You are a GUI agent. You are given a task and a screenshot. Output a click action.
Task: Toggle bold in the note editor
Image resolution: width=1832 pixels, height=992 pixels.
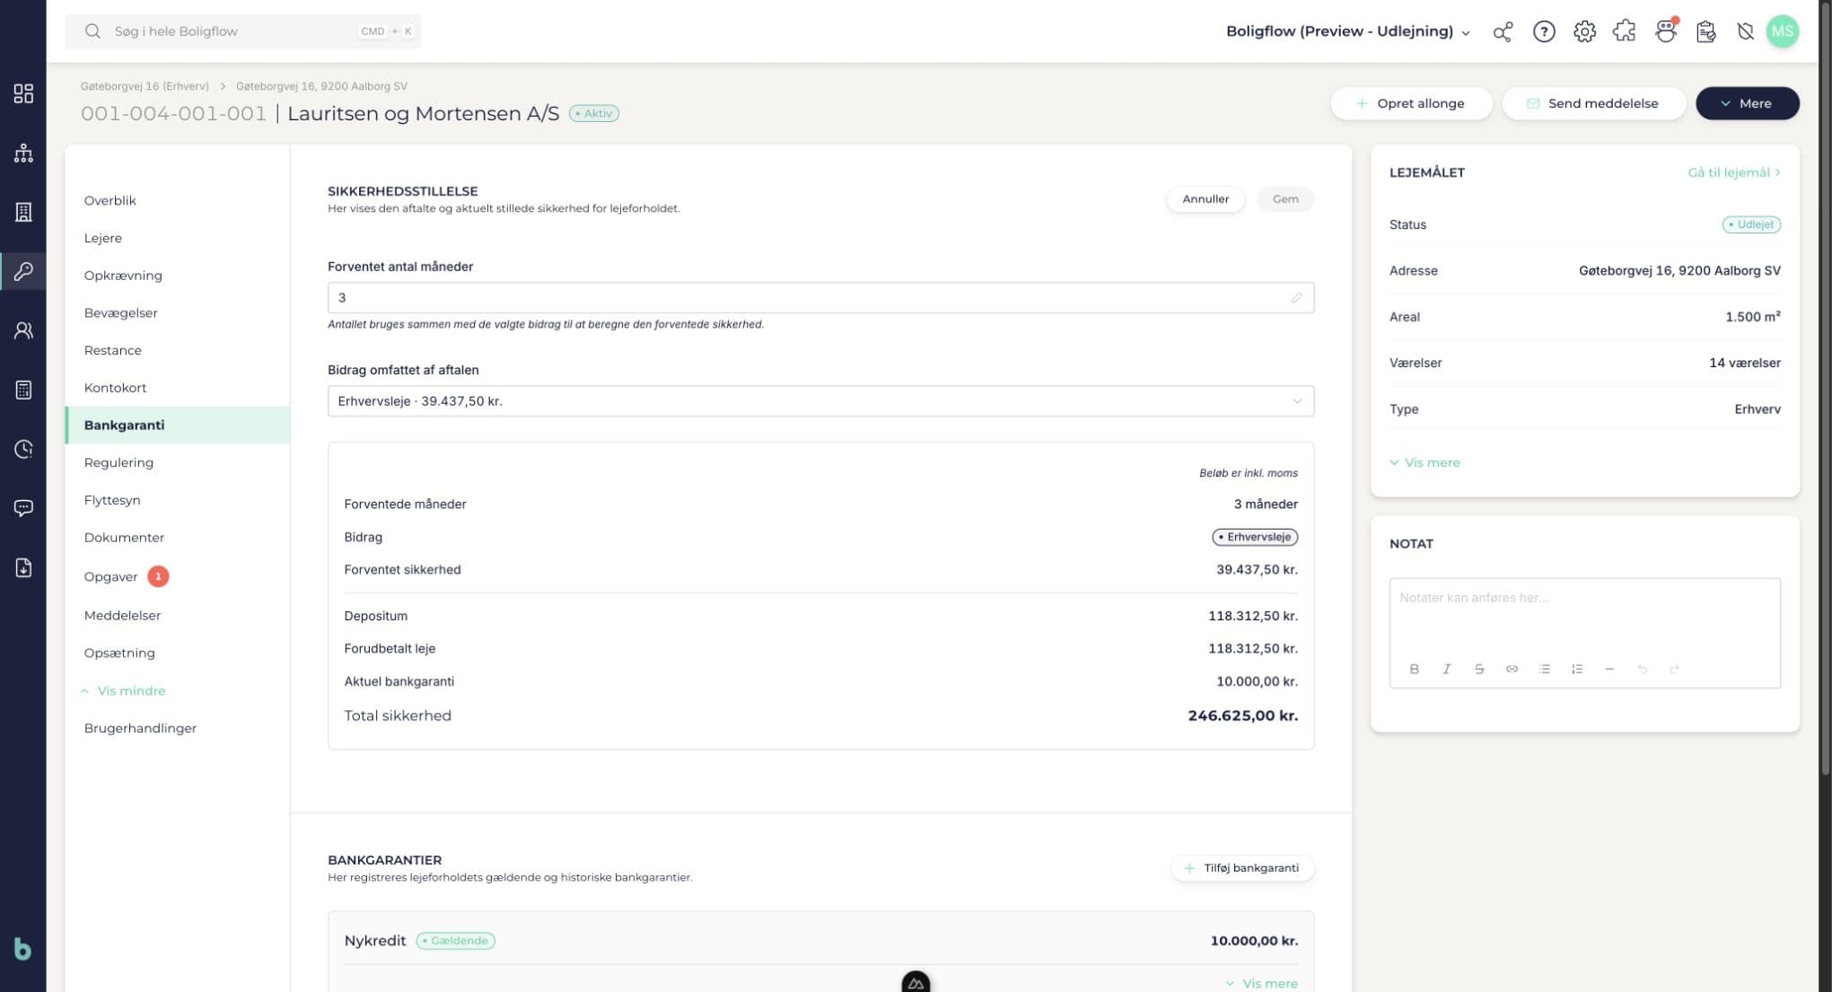pos(1414,669)
